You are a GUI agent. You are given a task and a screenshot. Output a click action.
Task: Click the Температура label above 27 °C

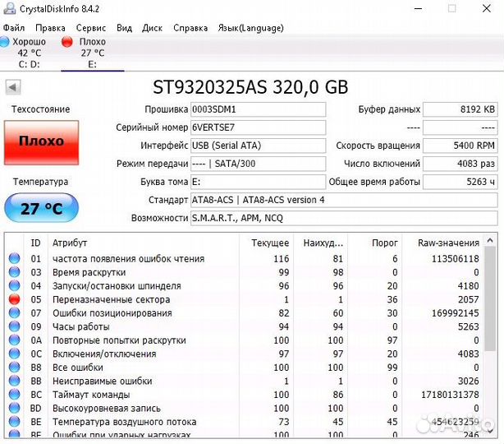click(40, 182)
